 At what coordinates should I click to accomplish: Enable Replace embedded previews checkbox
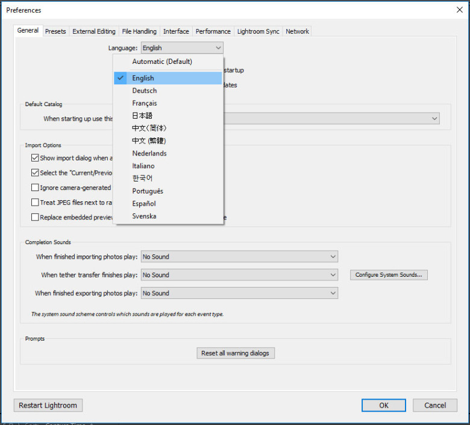pyautogui.click(x=35, y=217)
